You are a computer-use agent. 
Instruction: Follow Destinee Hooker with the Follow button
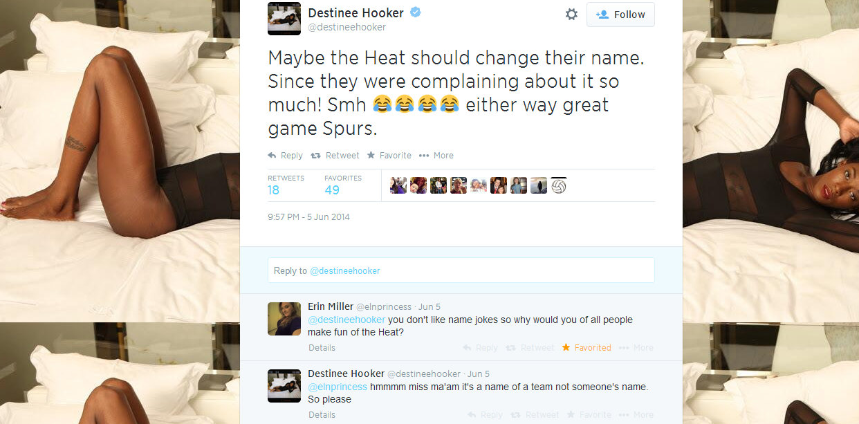coord(620,15)
